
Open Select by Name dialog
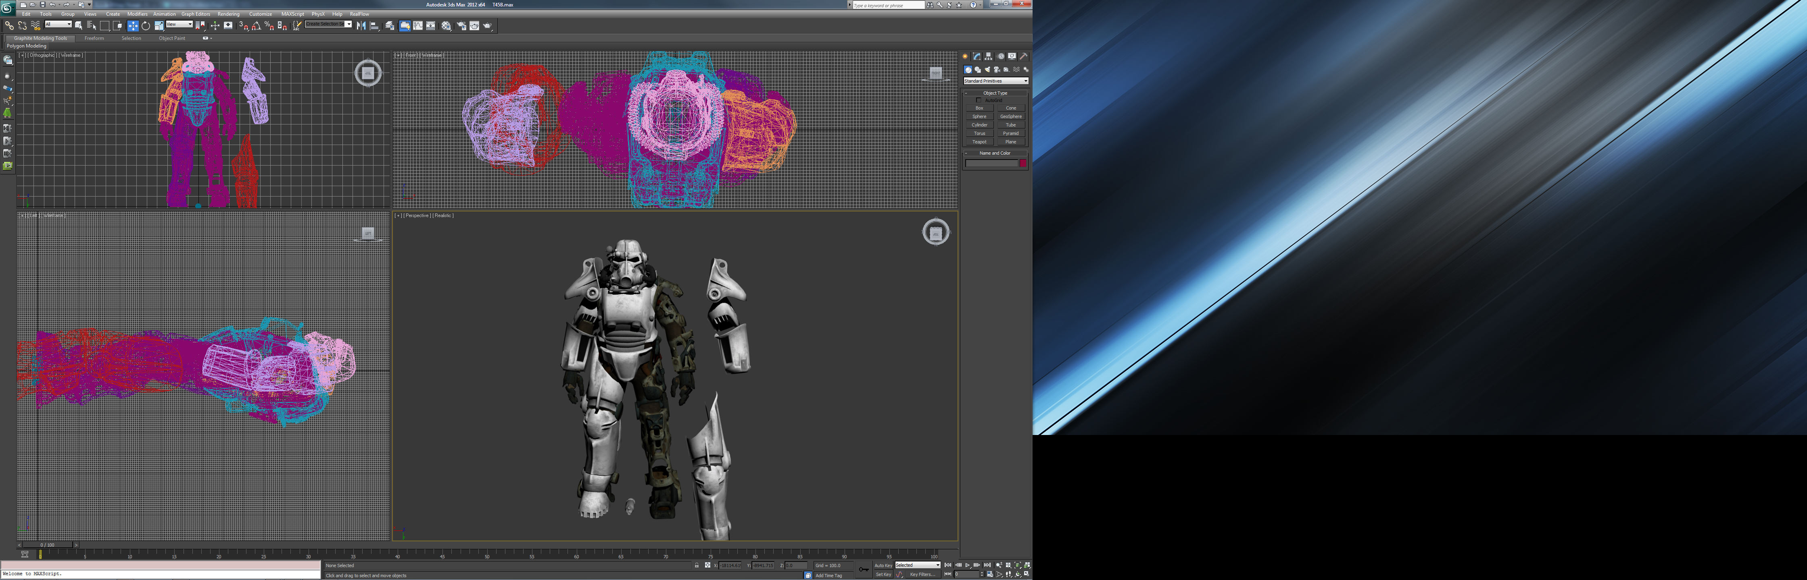click(x=91, y=26)
